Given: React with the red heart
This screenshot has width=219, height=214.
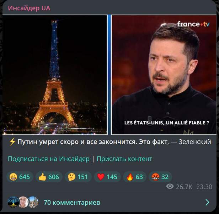Looking at the screenshot, I should point(107,177).
